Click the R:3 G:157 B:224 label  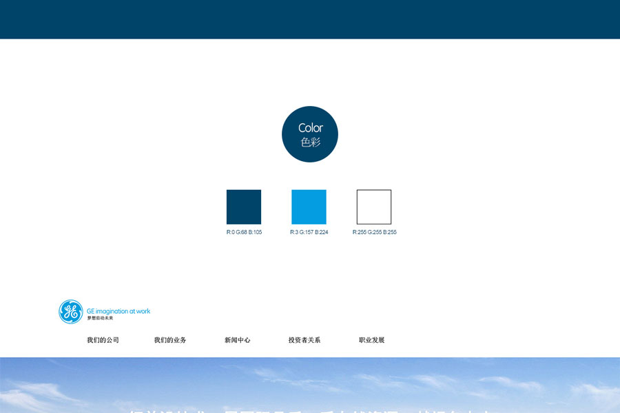coord(309,233)
